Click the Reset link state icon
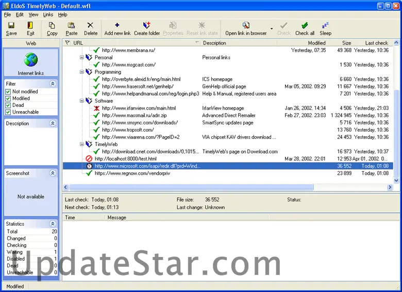This screenshot has height=292, width=402. (x=202, y=25)
